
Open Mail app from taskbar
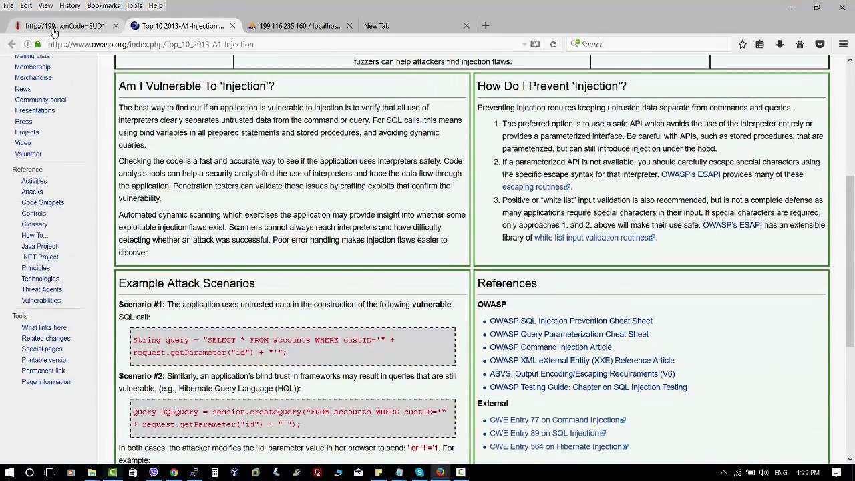359,472
